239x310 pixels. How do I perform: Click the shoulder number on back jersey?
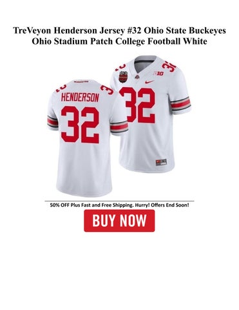[x=107, y=90]
